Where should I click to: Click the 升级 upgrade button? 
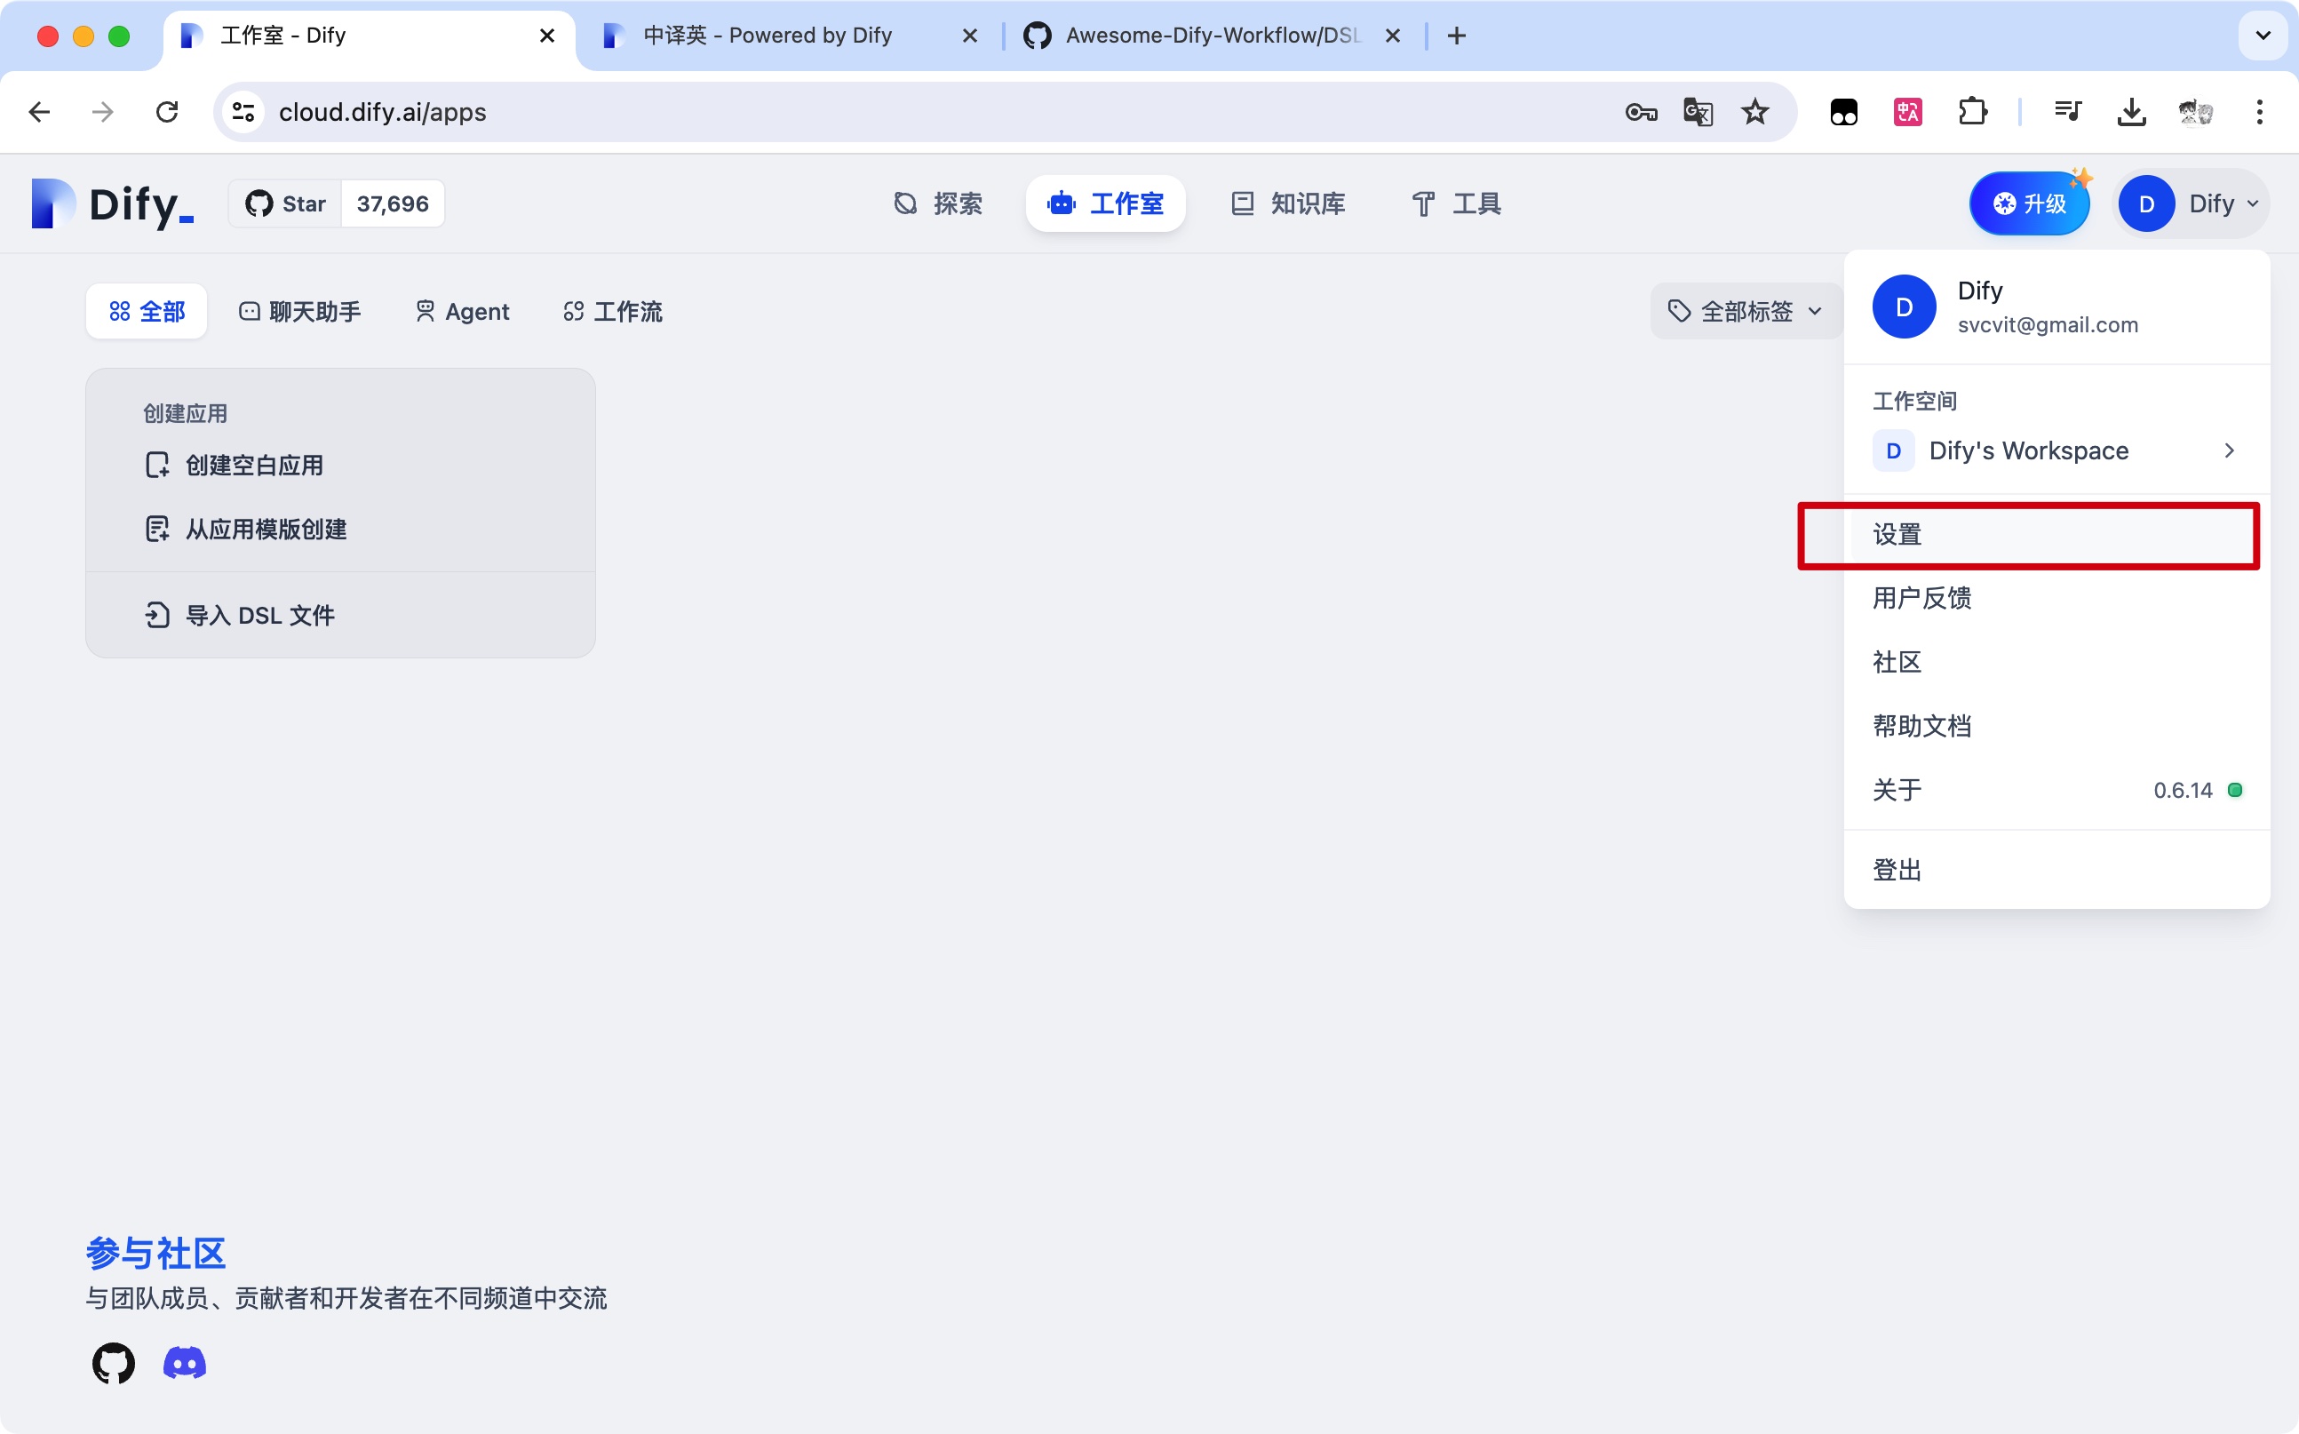coord(2029,204)
